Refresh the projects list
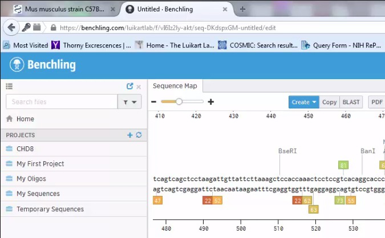 pyautogui.click(x=139, y=135)
